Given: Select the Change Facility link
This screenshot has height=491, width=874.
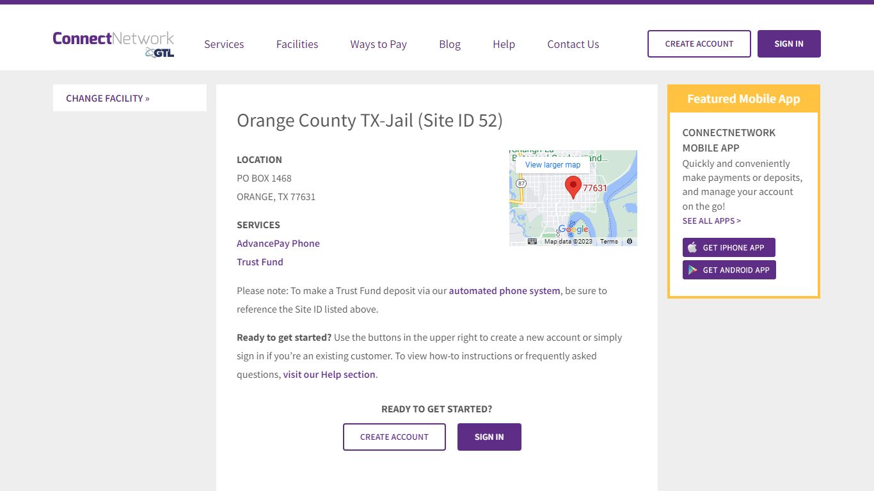Looking at the screenshot, I should tap(107, 98).
